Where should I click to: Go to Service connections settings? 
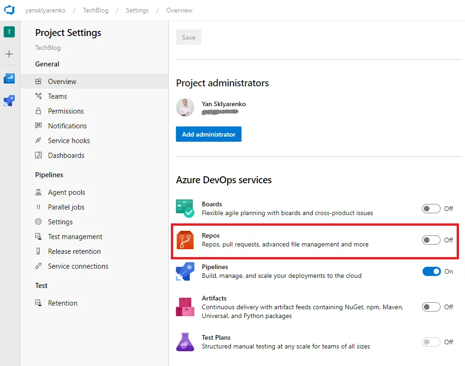[x=78, y=266]
